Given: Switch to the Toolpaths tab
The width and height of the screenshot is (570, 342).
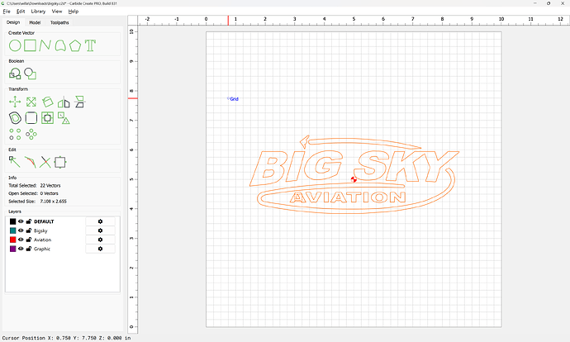Looking at the screenshot, I should click(x=59, y=22).
